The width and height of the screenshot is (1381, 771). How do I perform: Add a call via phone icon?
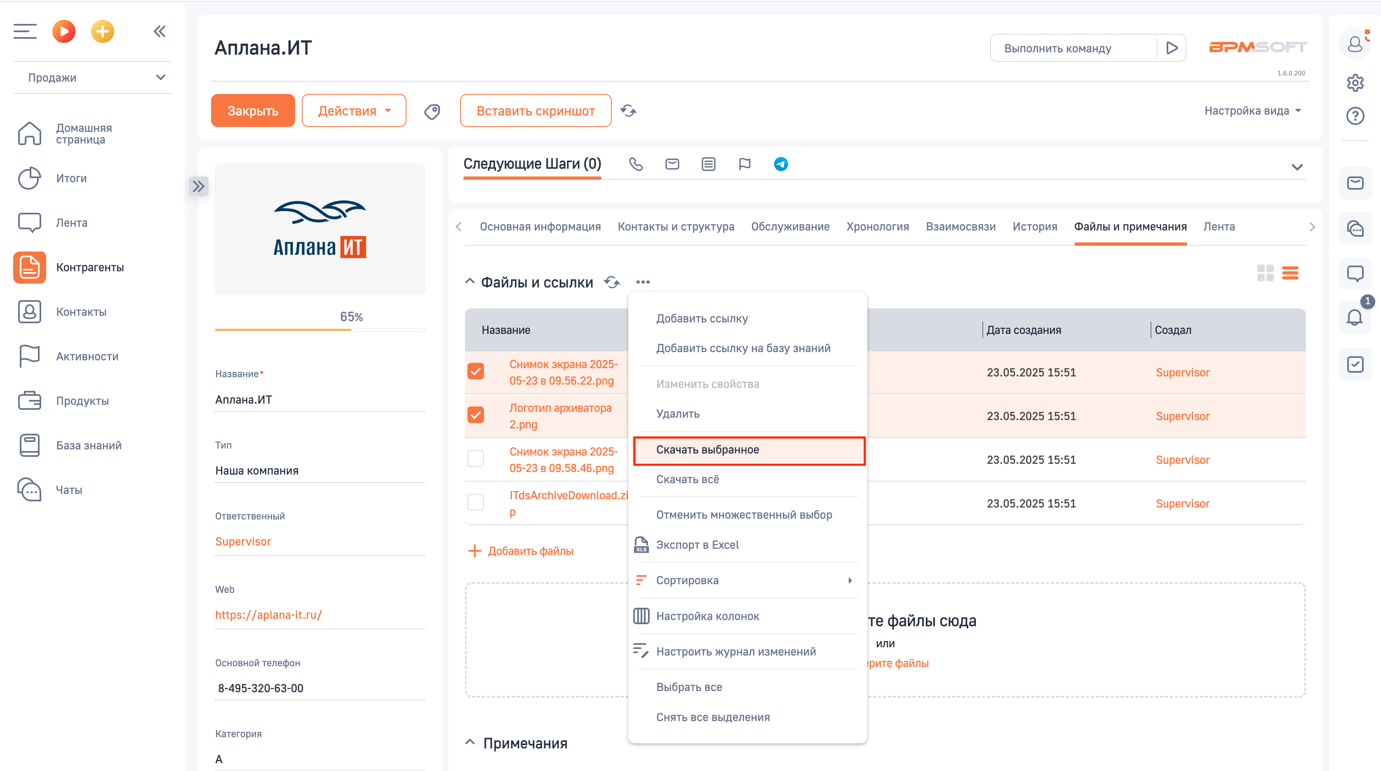(636, 164)
